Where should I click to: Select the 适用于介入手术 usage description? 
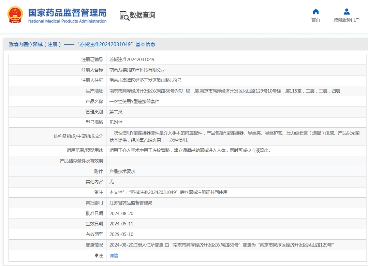(x=191, y=150)
